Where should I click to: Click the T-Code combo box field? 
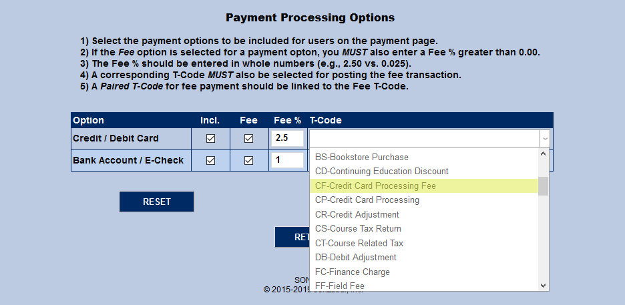click(425, 138)
